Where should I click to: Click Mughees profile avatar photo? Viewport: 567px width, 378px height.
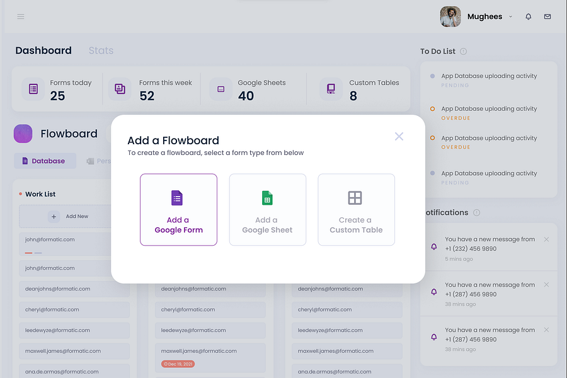pyautogui.click(x=450, y=16)
